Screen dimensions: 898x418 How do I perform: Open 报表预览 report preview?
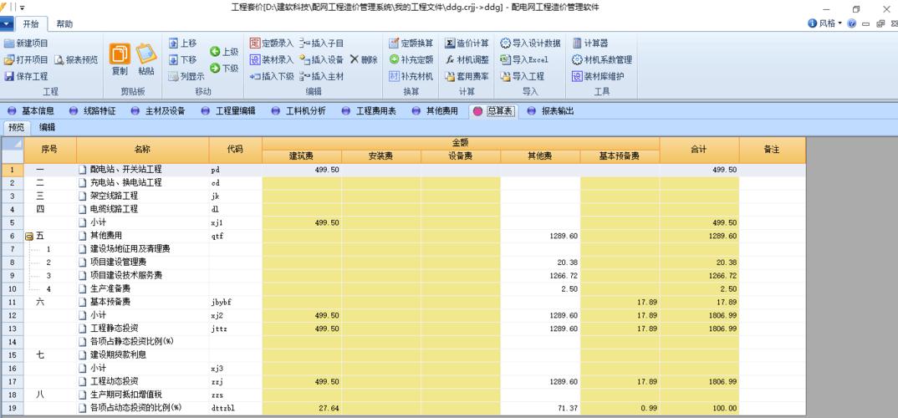pos(76,59)
